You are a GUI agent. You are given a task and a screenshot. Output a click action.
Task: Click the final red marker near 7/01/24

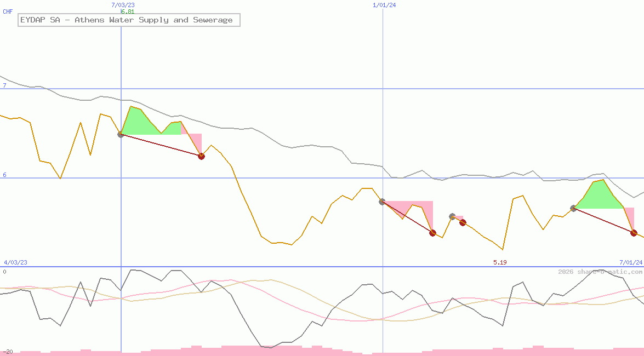(x=634, y=233)
